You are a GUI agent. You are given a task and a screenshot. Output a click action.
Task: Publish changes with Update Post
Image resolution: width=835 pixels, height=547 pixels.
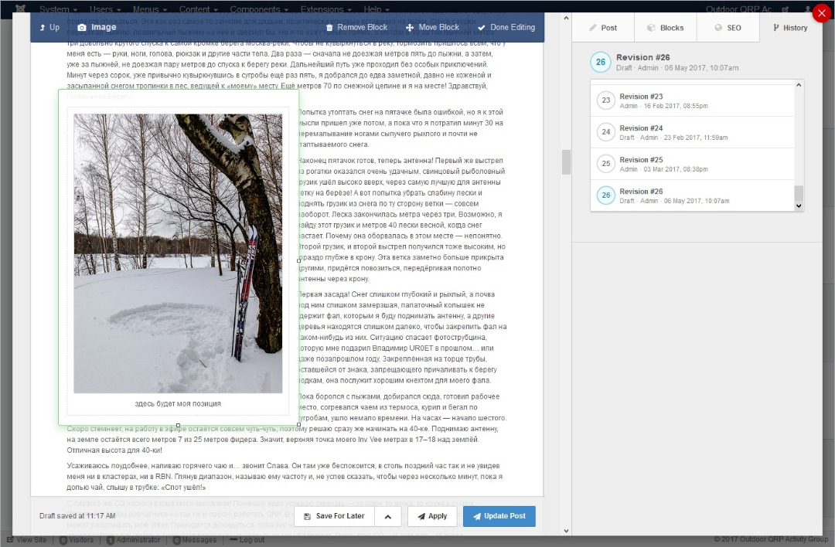(x=499, y=516)
